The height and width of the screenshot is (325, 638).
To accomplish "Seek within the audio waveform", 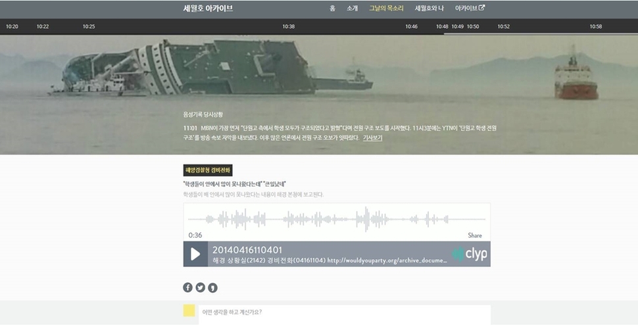I will (x=336, y=219).
